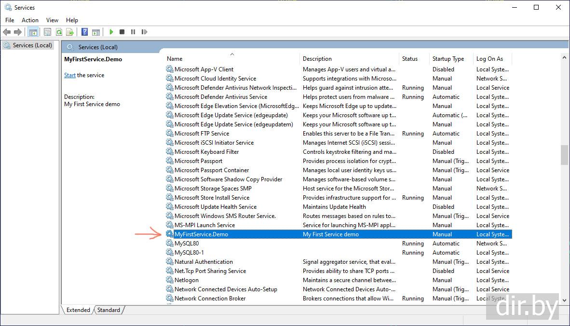Screen dimensions: 570x326
Task: Click the Export List toolbar icon
Action: [70, 32]
